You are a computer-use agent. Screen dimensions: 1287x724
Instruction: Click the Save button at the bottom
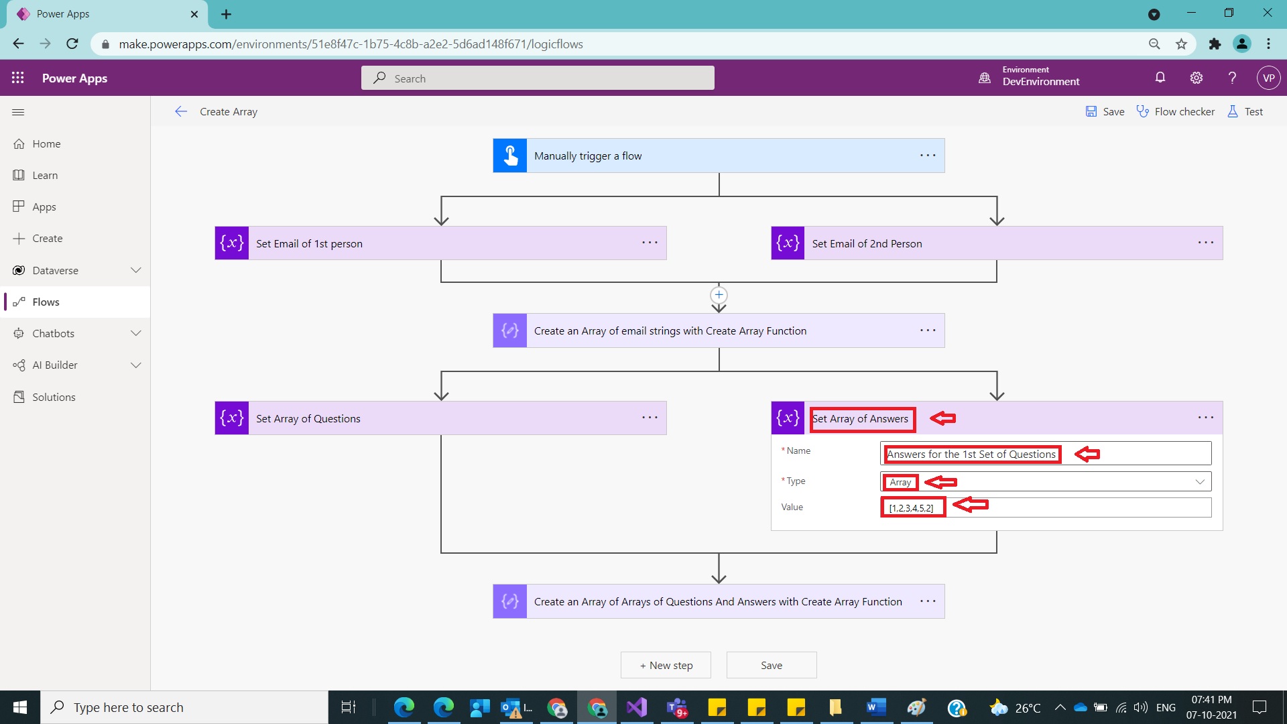(x=772, y=665)
